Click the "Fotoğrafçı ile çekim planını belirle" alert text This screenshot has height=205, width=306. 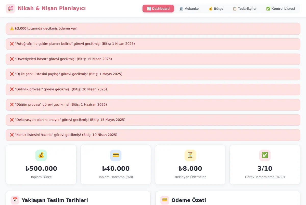(x=75, y=44)
